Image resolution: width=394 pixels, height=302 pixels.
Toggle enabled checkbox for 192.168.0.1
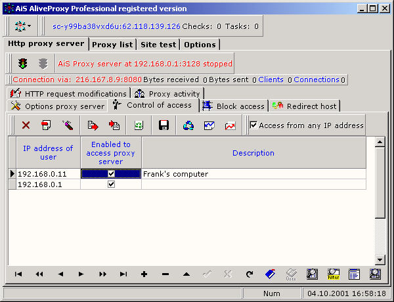pos(111,184)
